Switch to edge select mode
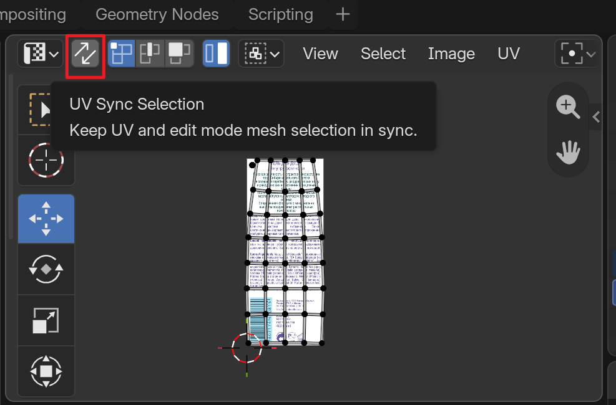 click(150, 54)
